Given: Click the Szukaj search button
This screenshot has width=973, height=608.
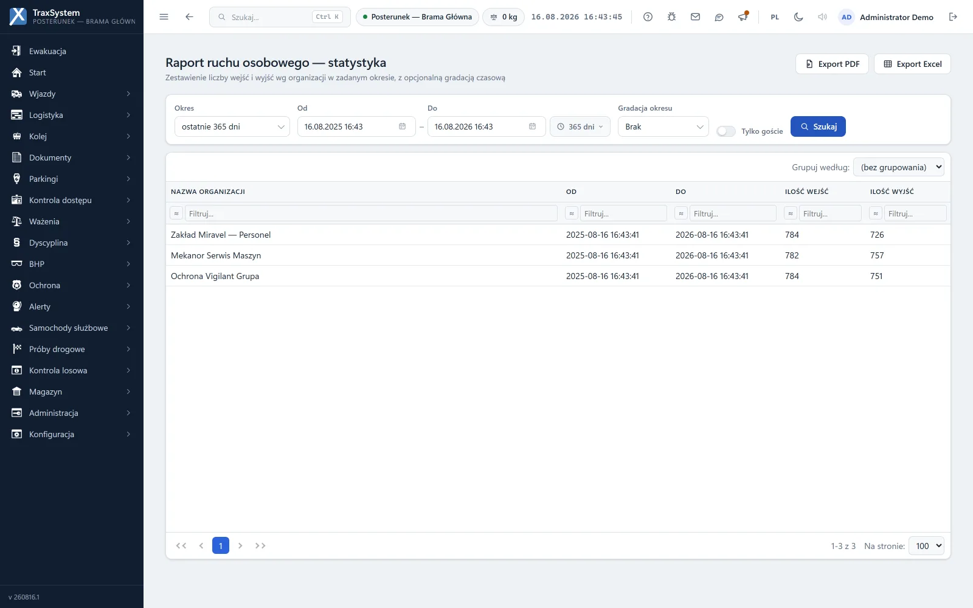Looking at the screenshot, I should pos(818,126).
